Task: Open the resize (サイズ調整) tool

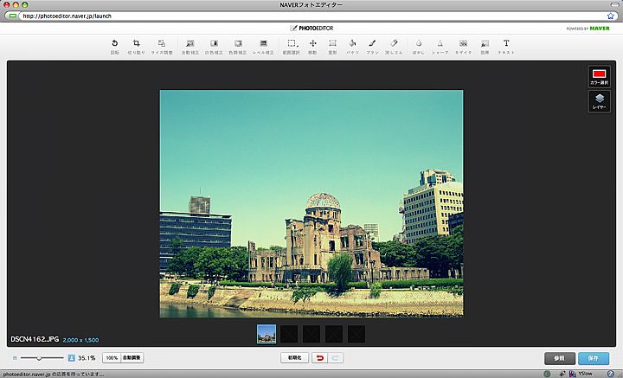Action: coord(162,45)
